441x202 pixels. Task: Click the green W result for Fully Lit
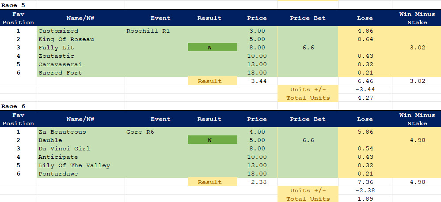(x=209, y=48)
